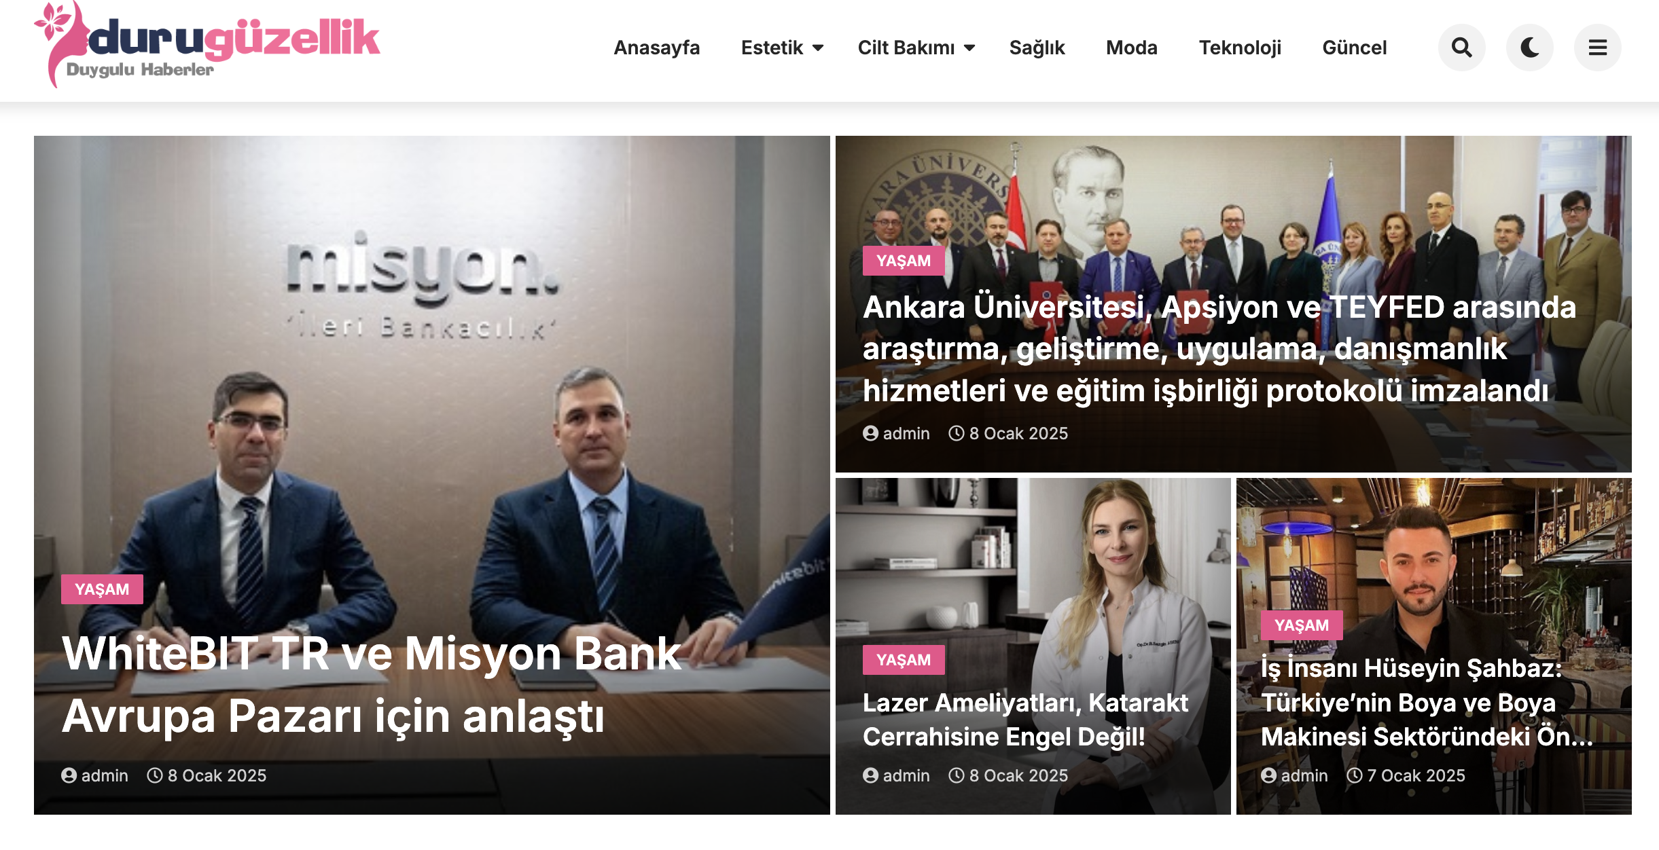Select the Moda menu item
The image size is (1659, 850).
click(x=1131, y=48)
